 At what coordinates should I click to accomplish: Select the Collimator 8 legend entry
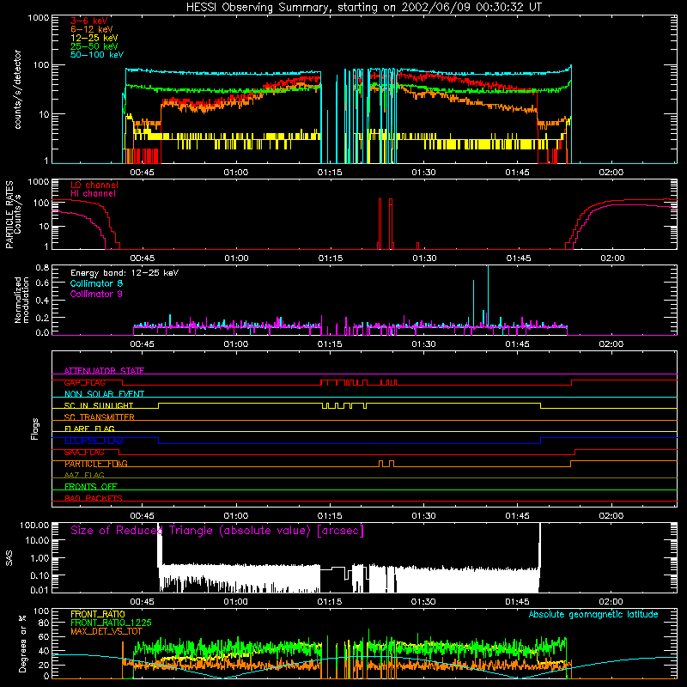point(96,283)
